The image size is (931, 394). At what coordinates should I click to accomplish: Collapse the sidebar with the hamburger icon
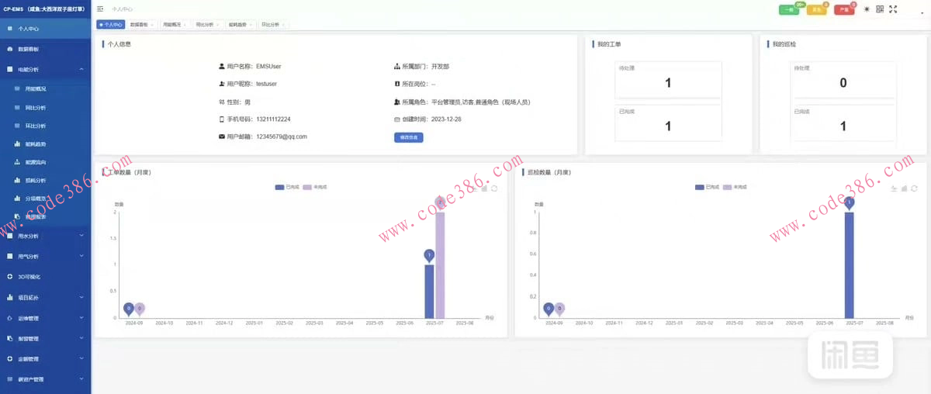click(101, 9)
